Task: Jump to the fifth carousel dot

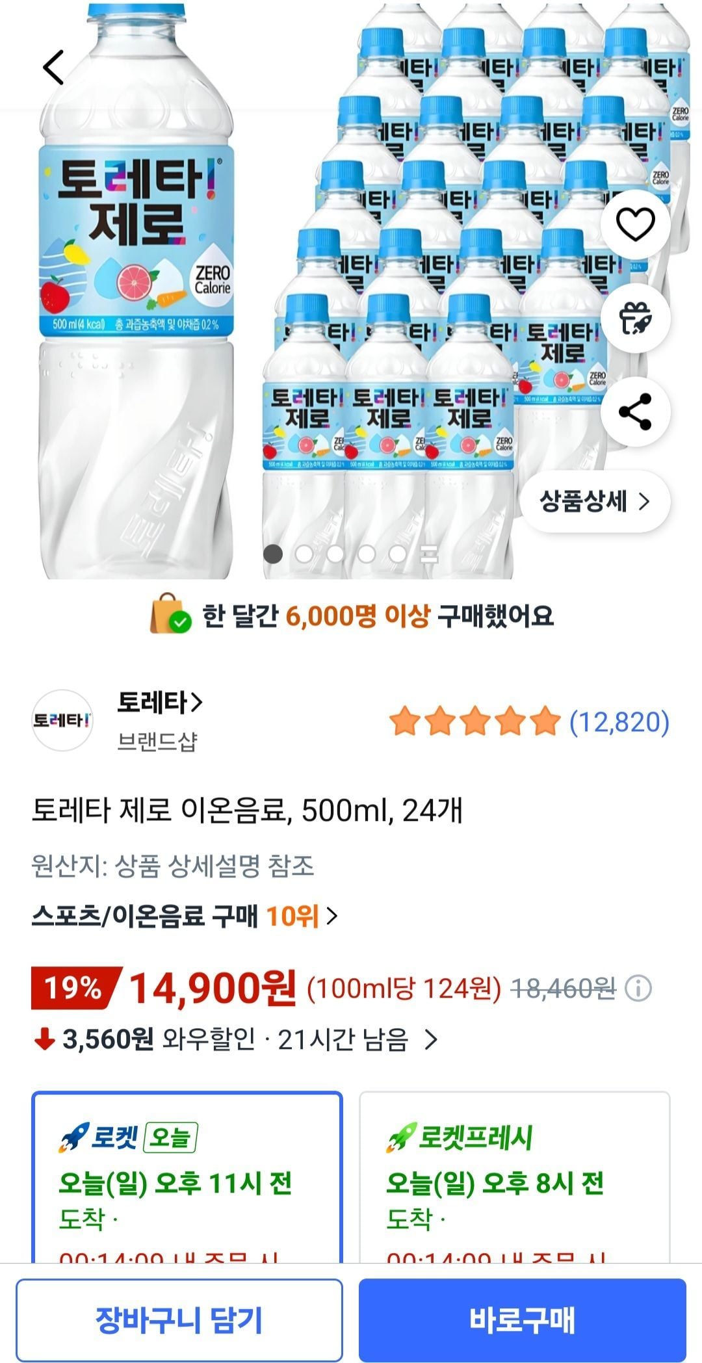Action: tap(398, 554)
